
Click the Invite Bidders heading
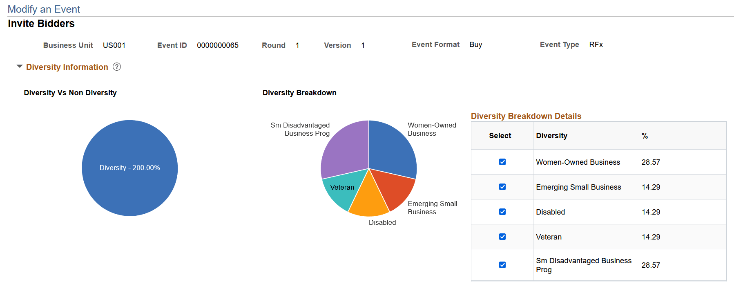pyautogui.click(x=41, y=24)
